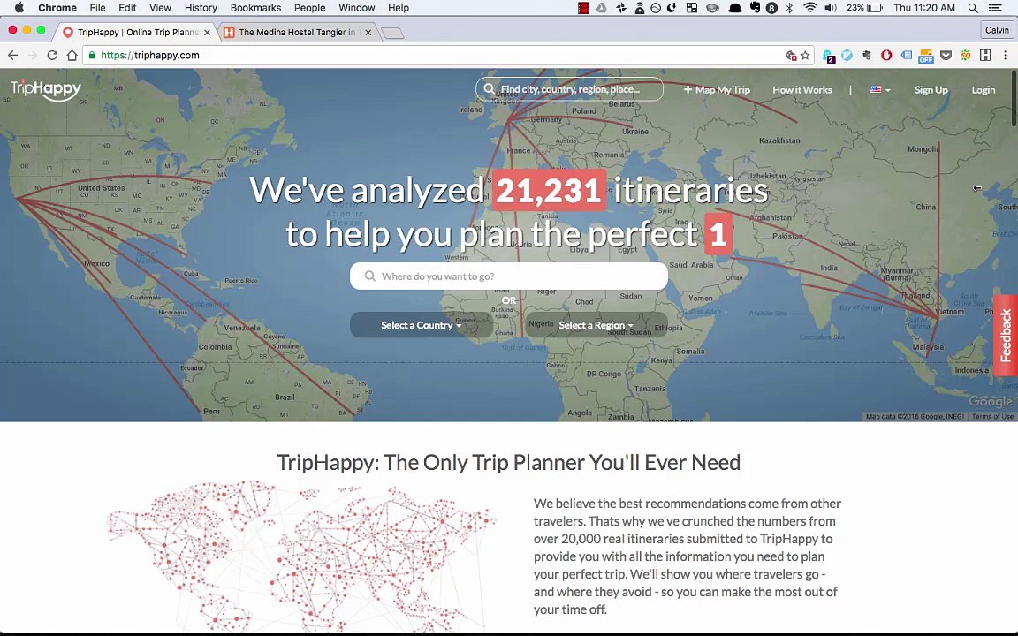Open the Evernote web clipper extension
Image resolution: width=1018 pixels, height=636 pixels.
(867, 56)
